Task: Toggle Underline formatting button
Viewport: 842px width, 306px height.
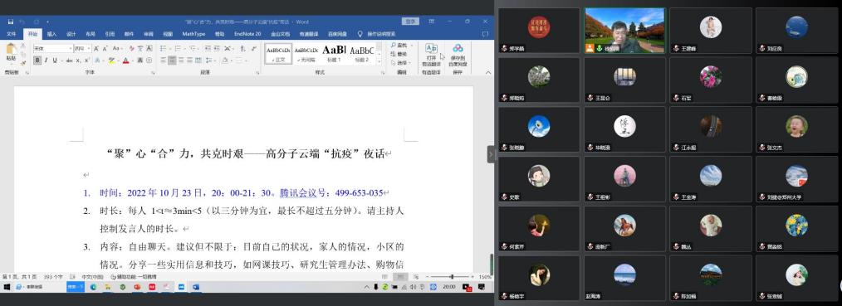Action: [x=55, y=61]
